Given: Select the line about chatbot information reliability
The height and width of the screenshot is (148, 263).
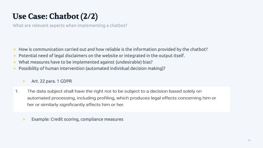Looking at the screenshot, I should [x=113, y=49].
